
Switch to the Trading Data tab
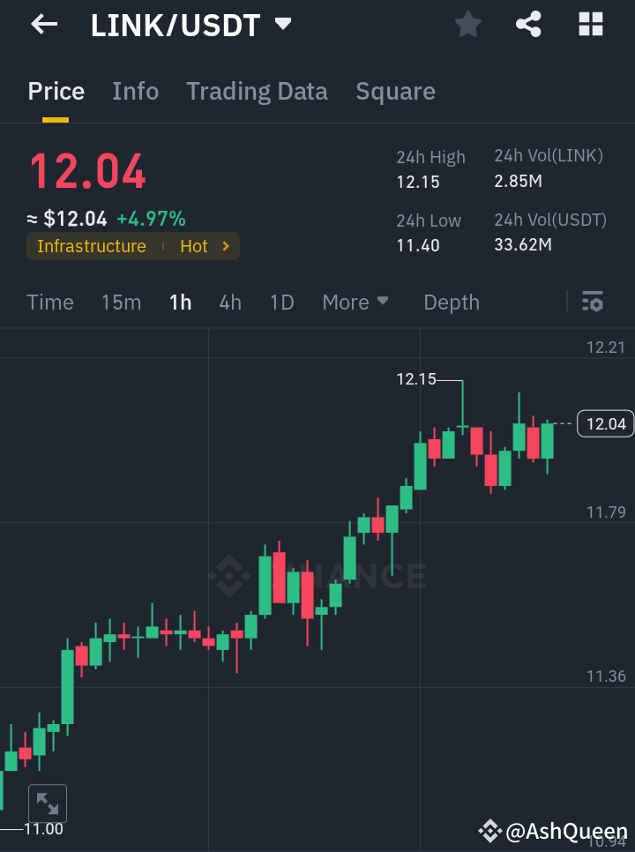257,91
